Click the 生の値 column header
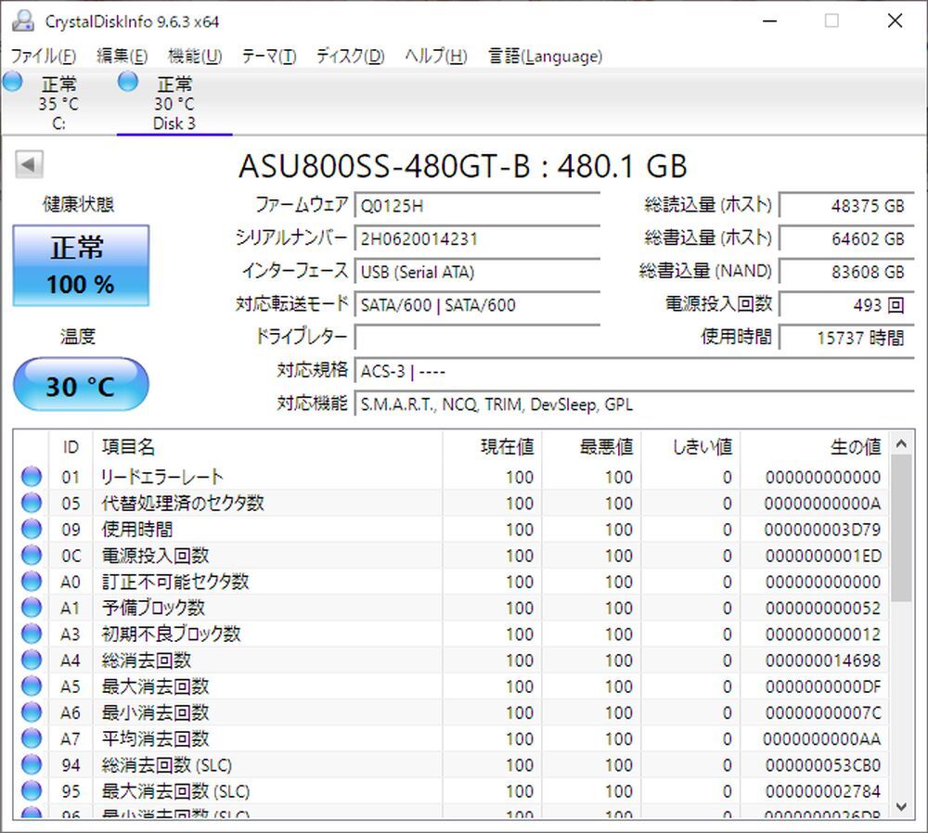Screen dimensions: 928x833 [x=815, y=447]
